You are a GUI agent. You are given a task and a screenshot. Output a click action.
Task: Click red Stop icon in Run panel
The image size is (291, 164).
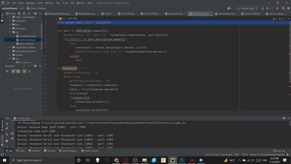(7, 135)
